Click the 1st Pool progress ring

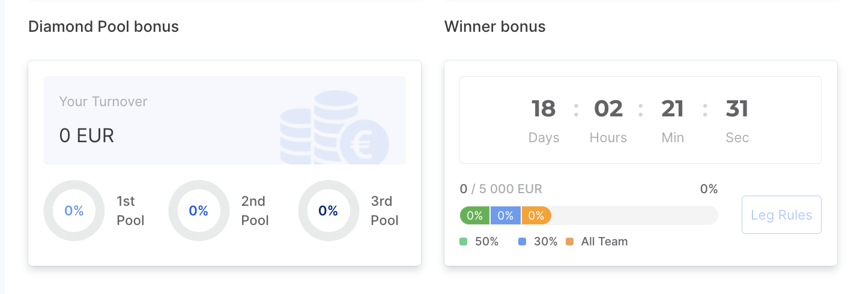74,211
